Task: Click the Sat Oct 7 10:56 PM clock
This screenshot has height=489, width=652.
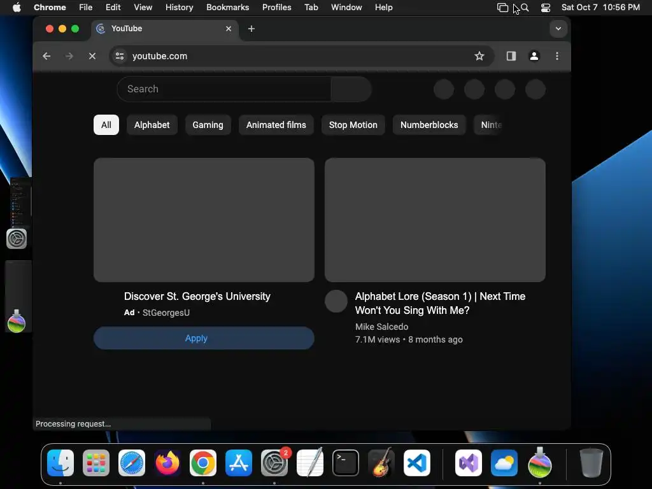Action: point(600,8)
